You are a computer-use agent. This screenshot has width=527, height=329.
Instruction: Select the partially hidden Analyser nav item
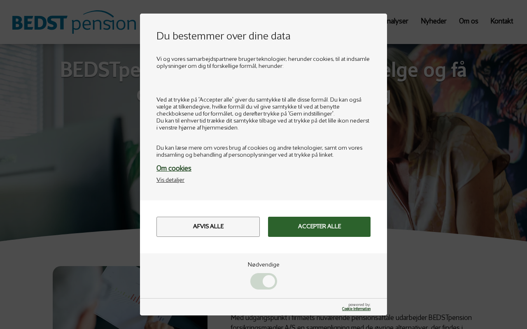coord(398,21)
